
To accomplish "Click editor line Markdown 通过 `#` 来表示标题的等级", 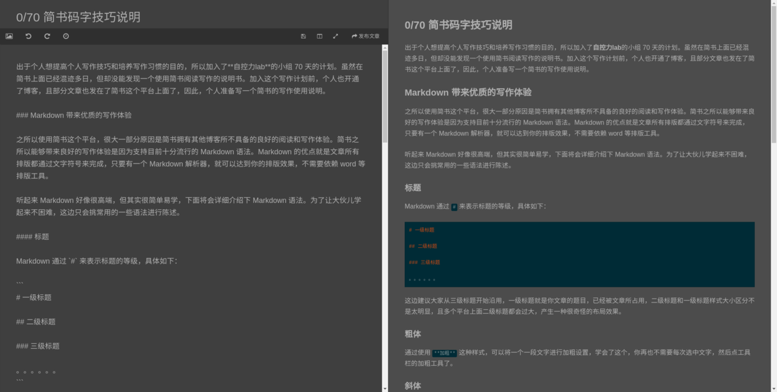I will (x=97, y=261).
